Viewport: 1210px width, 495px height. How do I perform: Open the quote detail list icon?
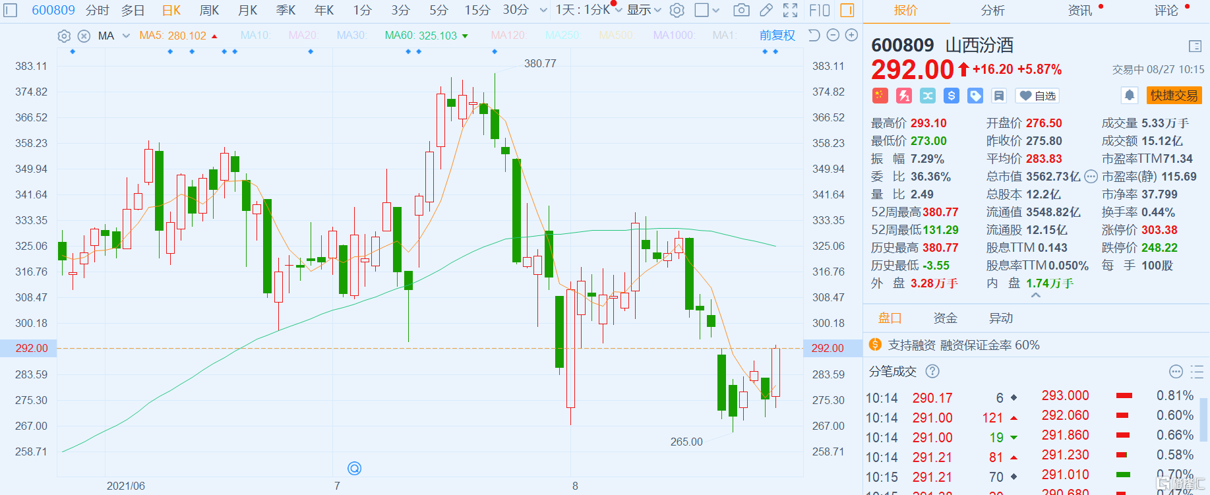[x=1194, y=46]
